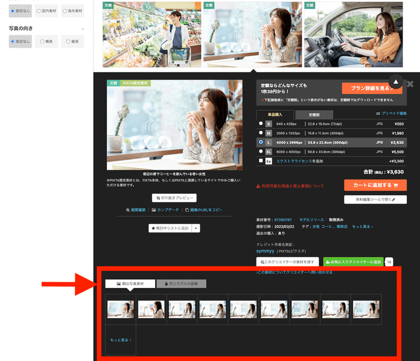This screenshot has height=361, width=420.
Task: Click green お気に入りクリエイターに追加 button
Action: point(353,262)
